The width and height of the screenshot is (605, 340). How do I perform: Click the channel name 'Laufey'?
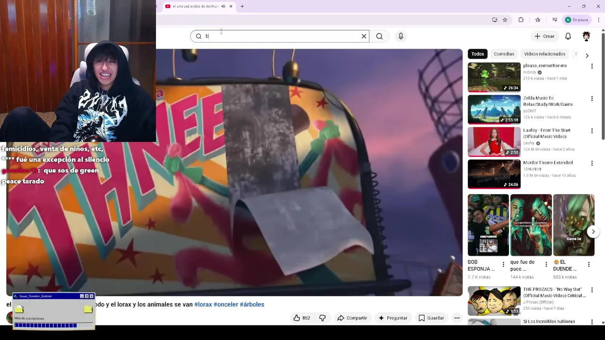coord(529,143)
